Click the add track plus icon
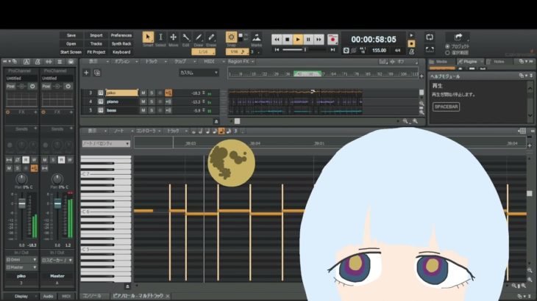 86,73
